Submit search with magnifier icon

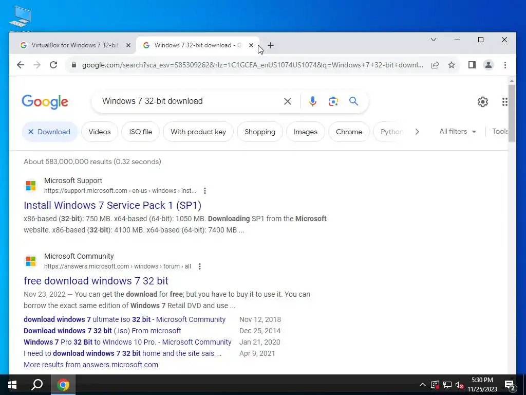pos(353,101)
